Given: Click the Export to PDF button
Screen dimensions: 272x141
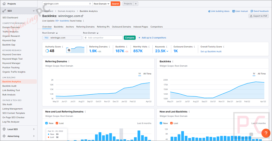Looking at the screenshot, I should tap(259, 16).
